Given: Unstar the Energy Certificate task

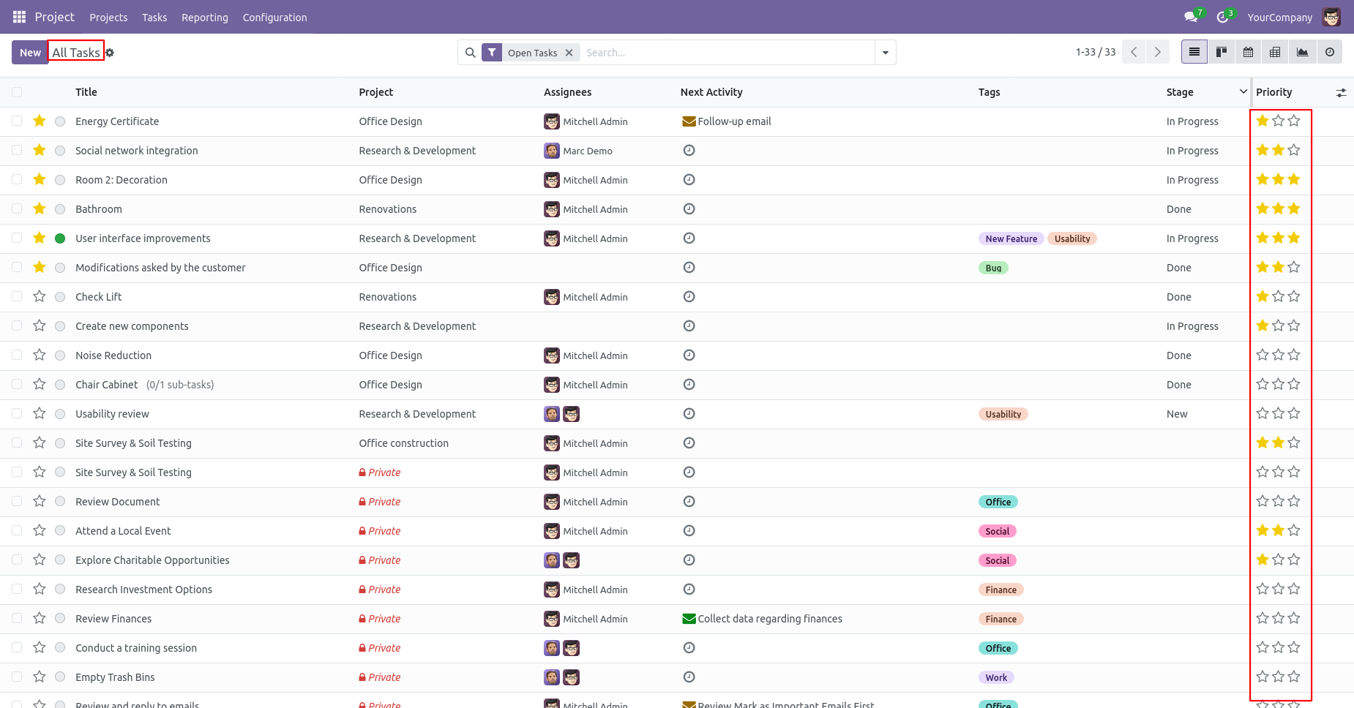Looking at the screenshot, I should 40,121.
